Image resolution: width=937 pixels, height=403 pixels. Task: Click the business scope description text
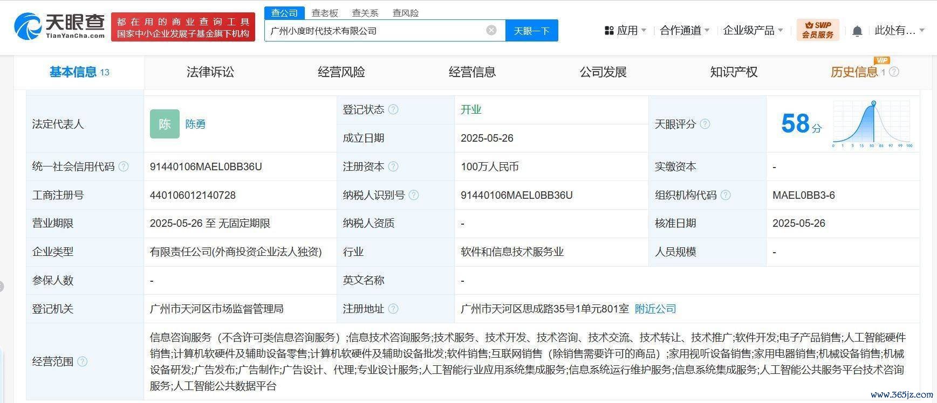(x=528, y=362)
